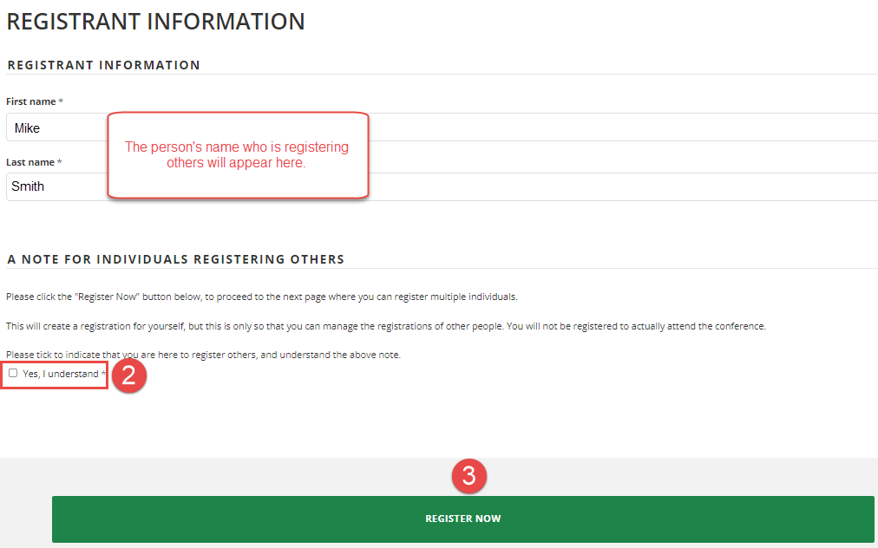Viewport: 878px width, 548px height.
Task: Click the Registrant Information section subheading
Action: 103,65
